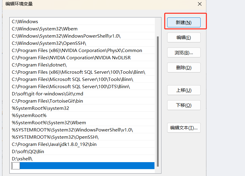The image size is (245, 176).
Task: Open the 浏览(B)... folder browser
Action: pyautogui.click(x=184, y=53)
